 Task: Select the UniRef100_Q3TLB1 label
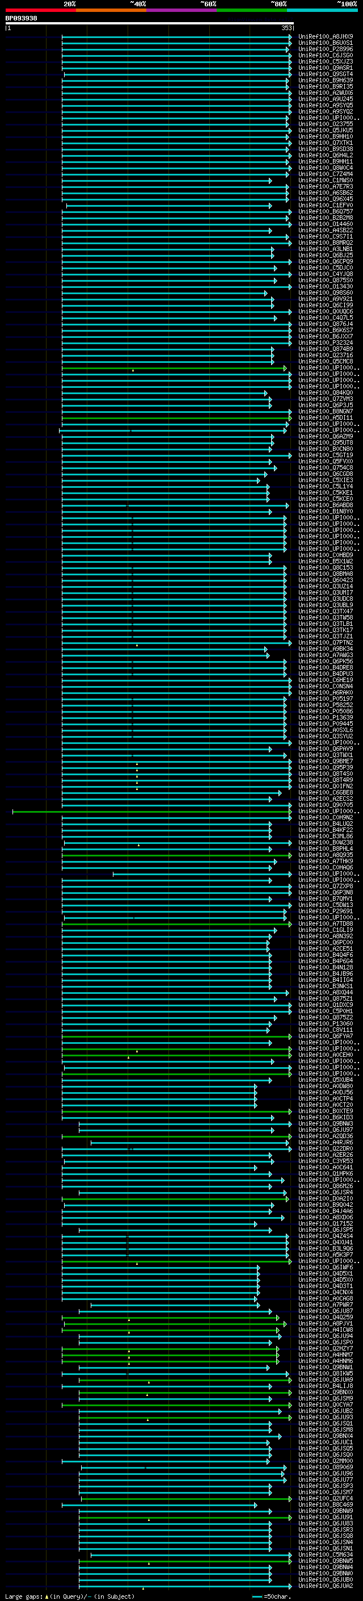pyautogui.click(x=326, y=624)
